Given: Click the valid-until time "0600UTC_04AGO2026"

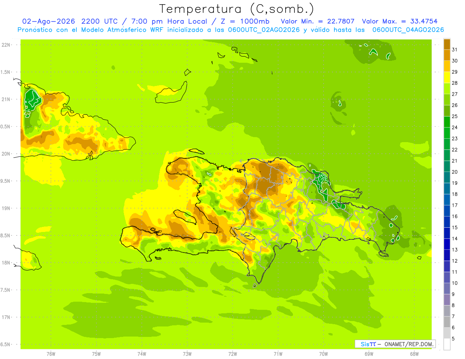Looking at the screenshot, I should pyautogui.click(x=408, y=30).
